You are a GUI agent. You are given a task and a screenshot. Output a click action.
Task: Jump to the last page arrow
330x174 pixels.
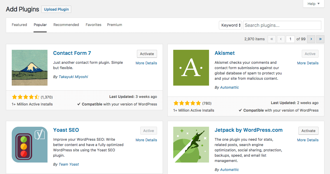point(320,39)
